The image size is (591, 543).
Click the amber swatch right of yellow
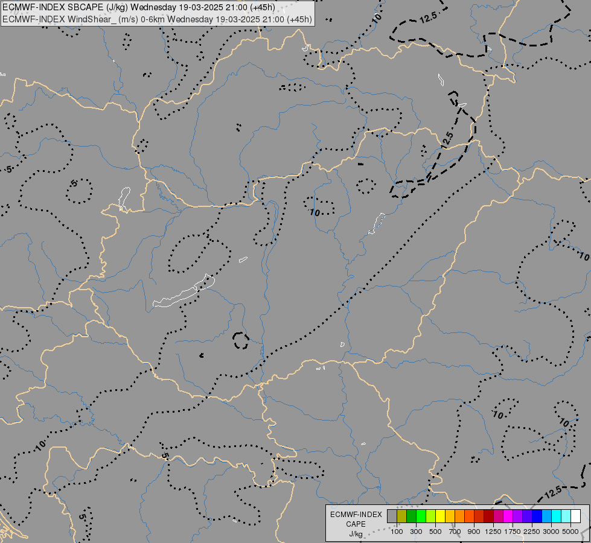click(450, 516)
